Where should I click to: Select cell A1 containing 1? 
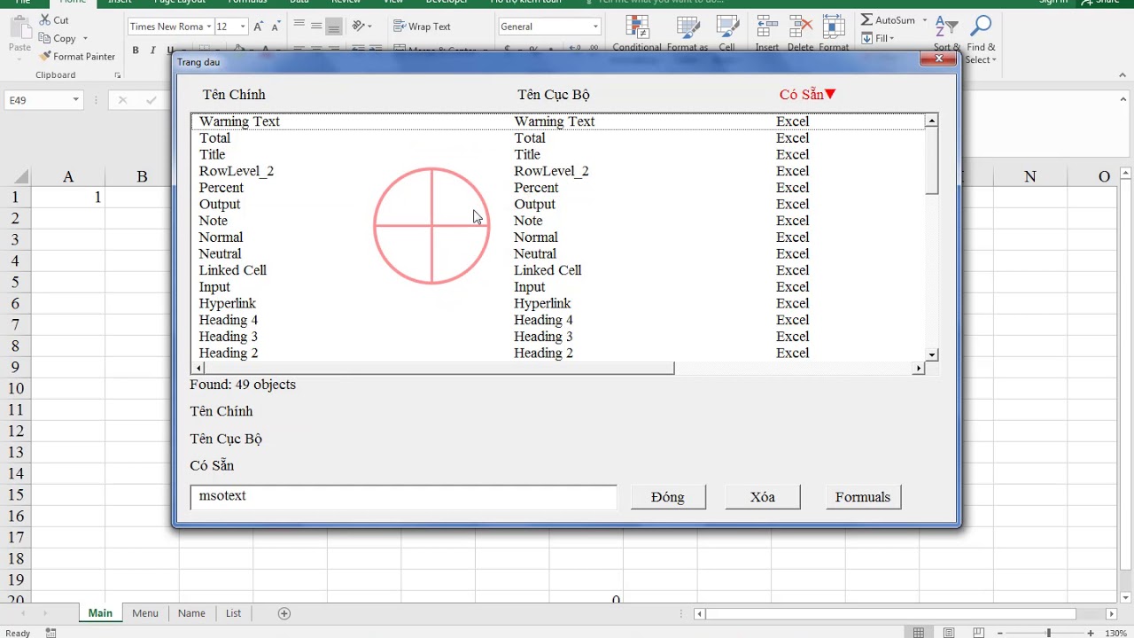point(68,198)
